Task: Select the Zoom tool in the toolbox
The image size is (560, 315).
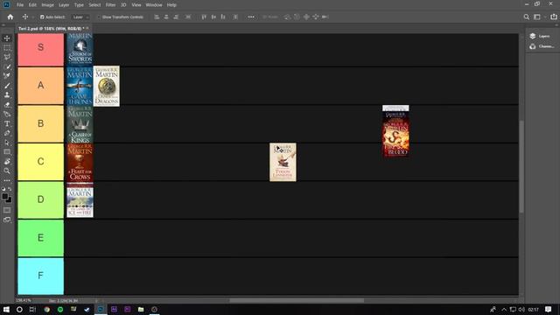Action: coord(7,171)
